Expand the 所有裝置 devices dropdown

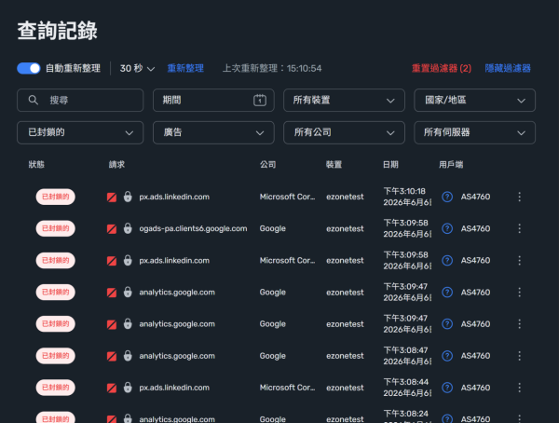344,101
